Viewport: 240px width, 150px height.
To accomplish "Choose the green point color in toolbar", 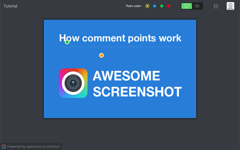I will coord(162,6).
